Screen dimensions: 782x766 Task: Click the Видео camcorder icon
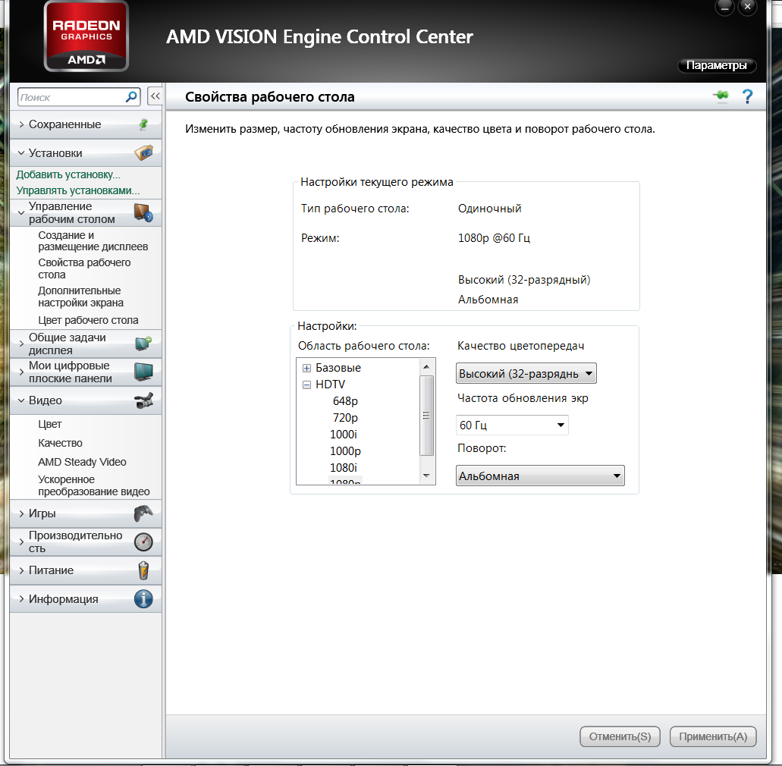click(x=143, y=400)
